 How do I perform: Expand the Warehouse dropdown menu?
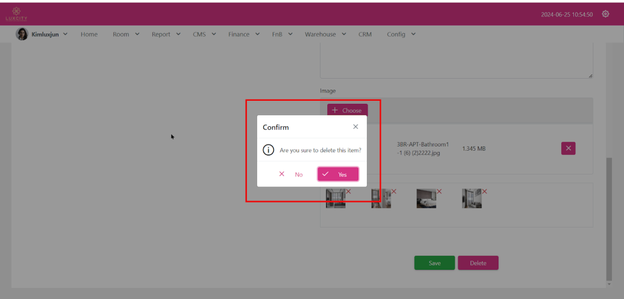325,34
